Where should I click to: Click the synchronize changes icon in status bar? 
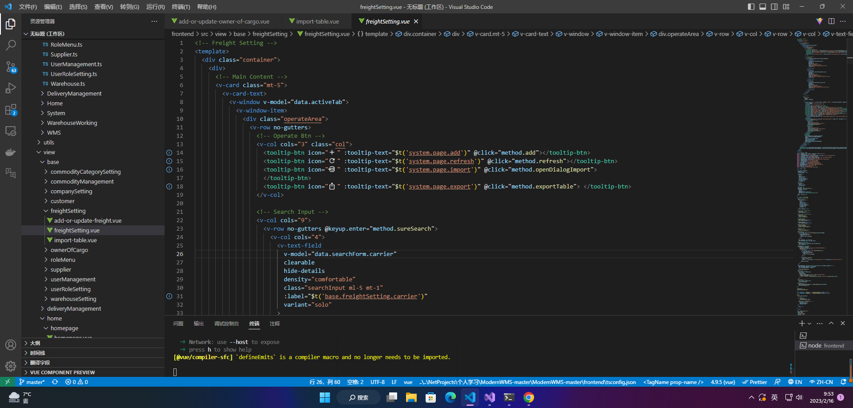tap(55, 382)
